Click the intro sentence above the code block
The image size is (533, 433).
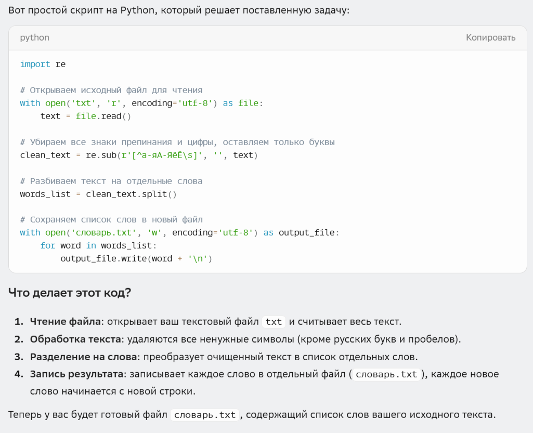(179, 10)
